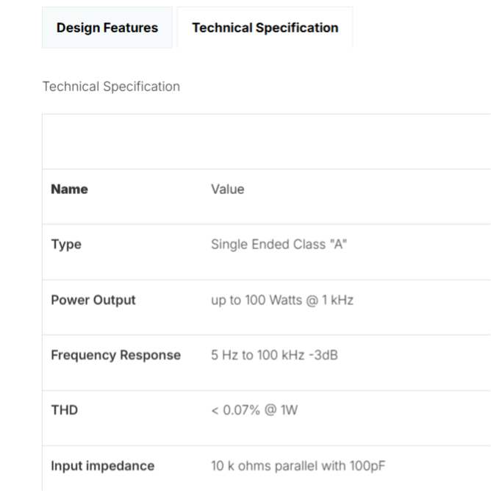Click the "Value" column header cell

[227, 189]
